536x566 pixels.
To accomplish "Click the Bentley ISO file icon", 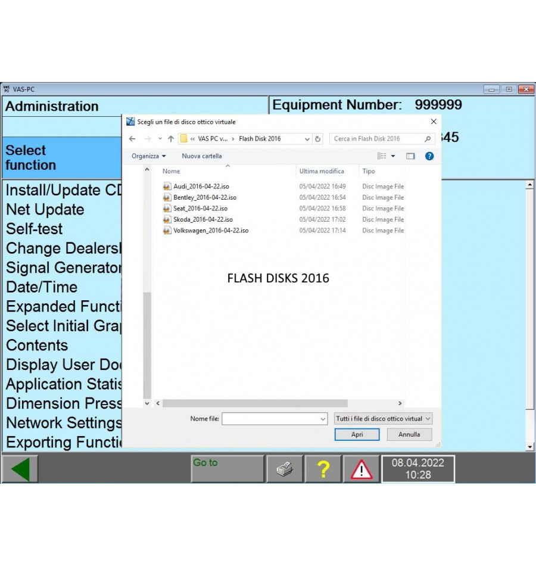I will (x=167, y=197).
